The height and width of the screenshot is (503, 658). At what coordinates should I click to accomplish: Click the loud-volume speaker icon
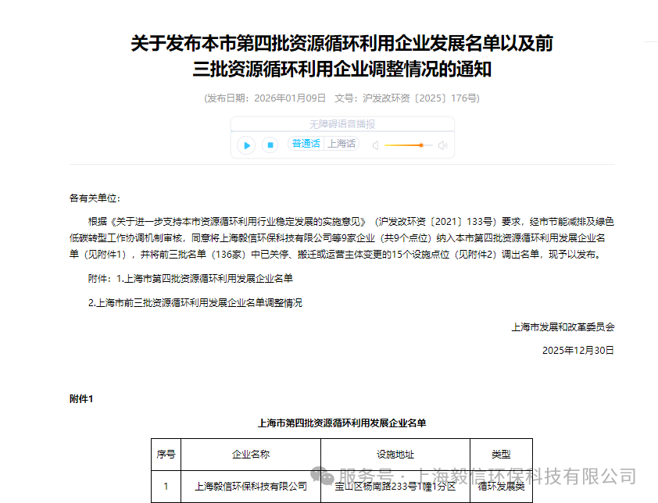point(442,145)
